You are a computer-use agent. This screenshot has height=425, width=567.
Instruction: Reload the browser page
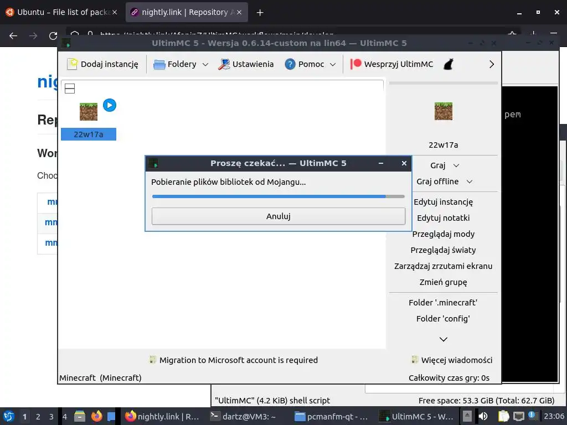tap(53, 36)
